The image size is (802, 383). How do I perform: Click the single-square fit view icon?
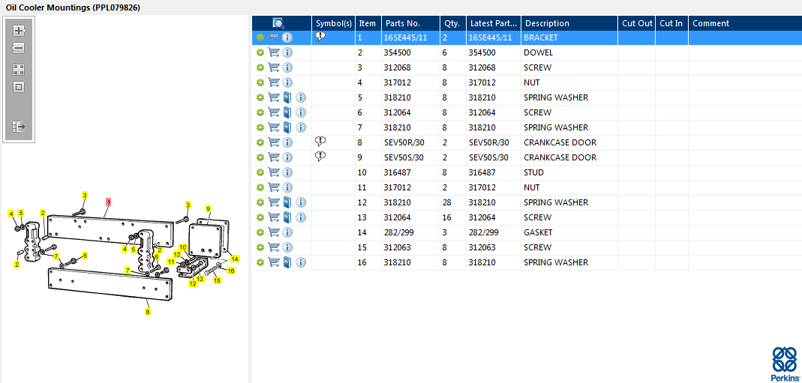[x=19, y=88]
